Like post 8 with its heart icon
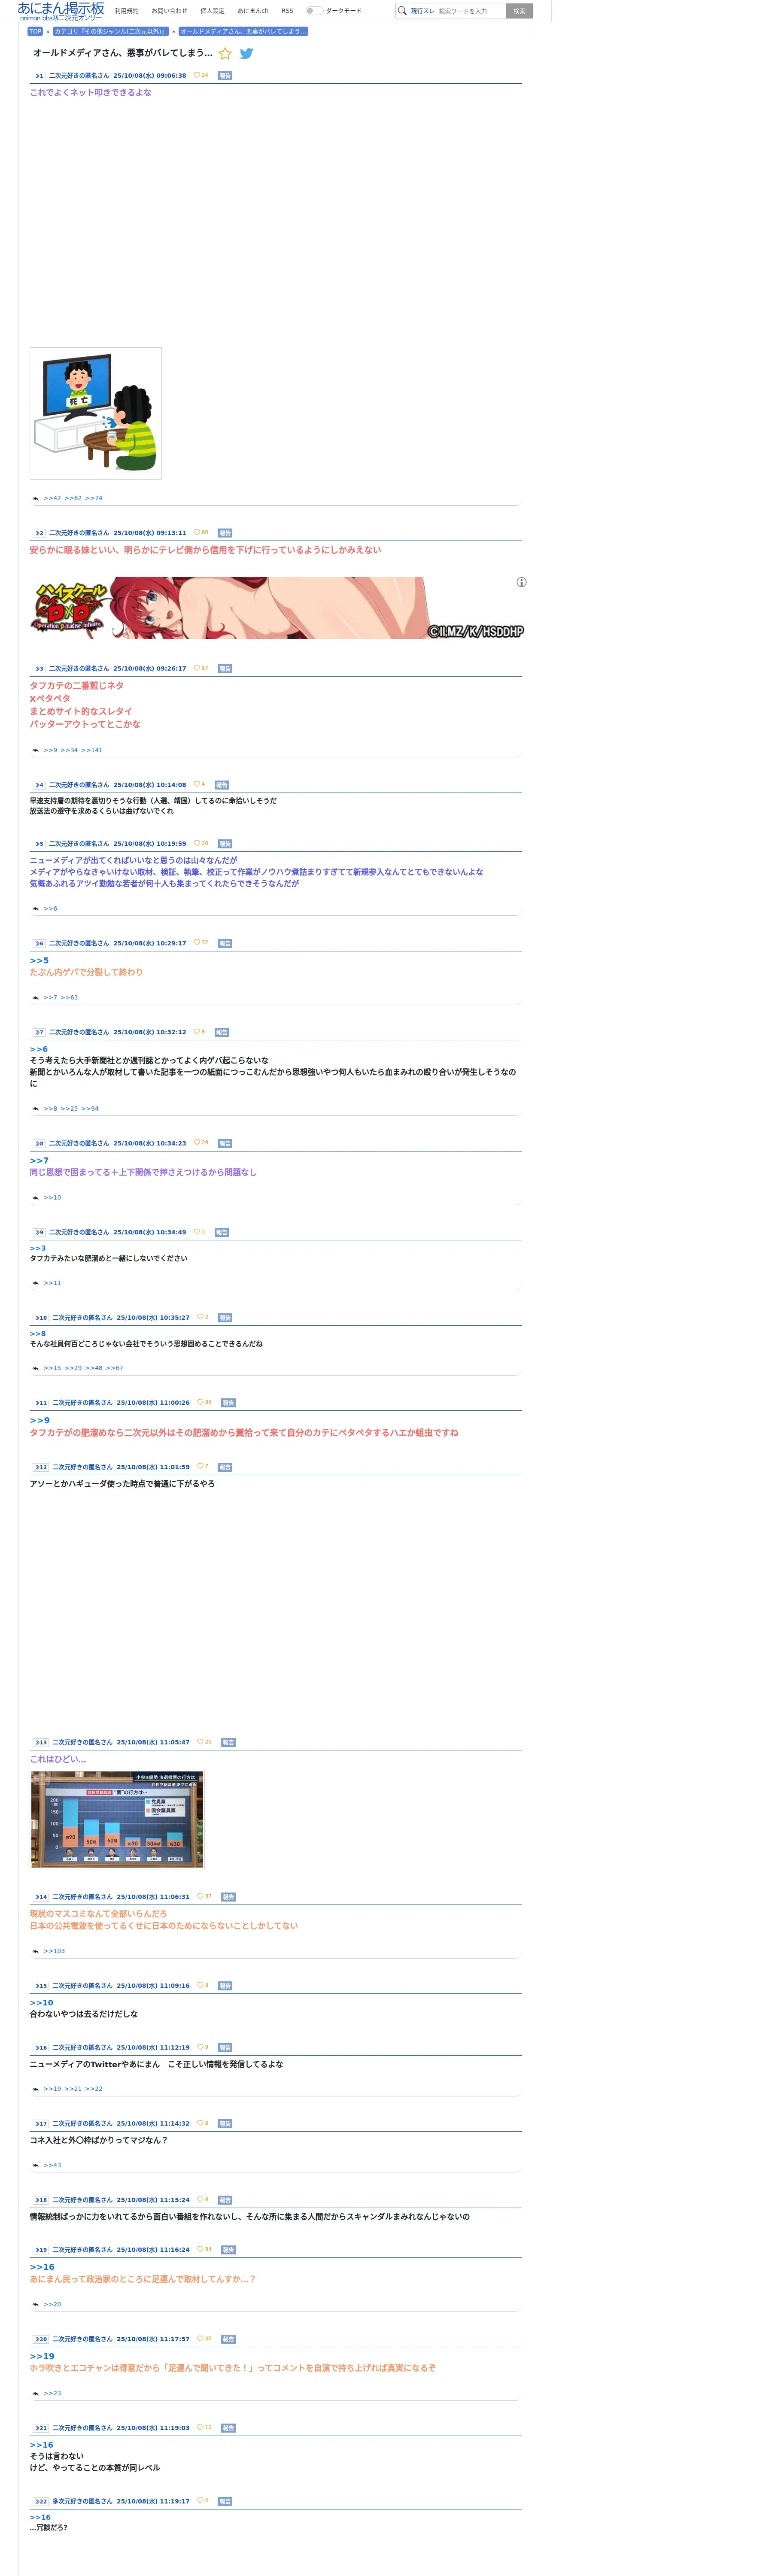 (197, 1143)
